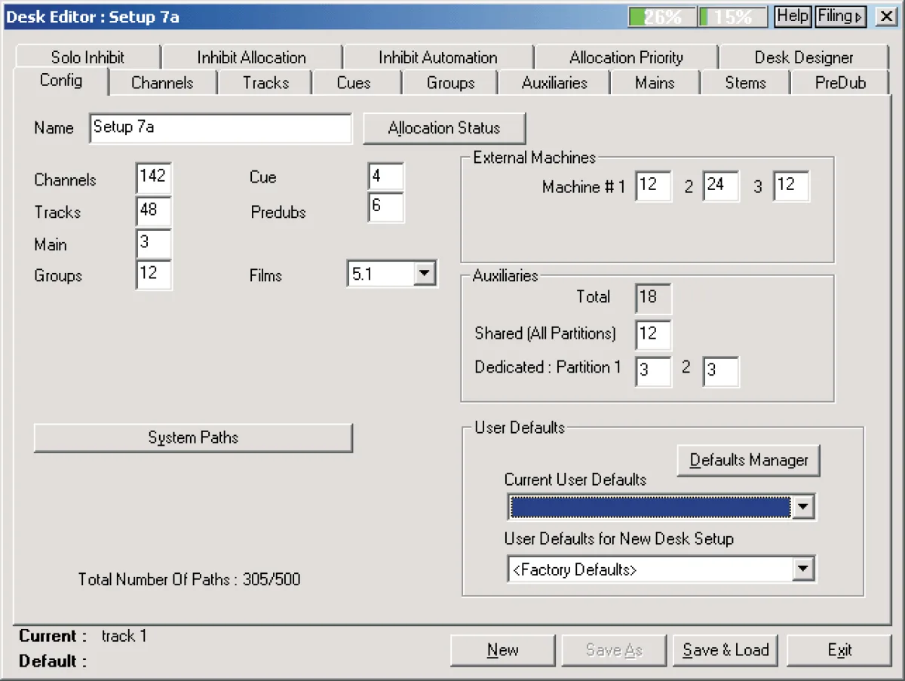This screenshot has height=681, width=905.
Task: Click the Save & Load button
Action: pyautogui.click(x=726, y=650)
